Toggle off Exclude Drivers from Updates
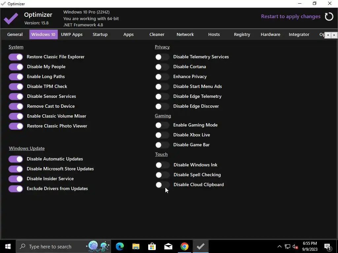The width and height of the screenshot is (338, 253). pos(16,189)
